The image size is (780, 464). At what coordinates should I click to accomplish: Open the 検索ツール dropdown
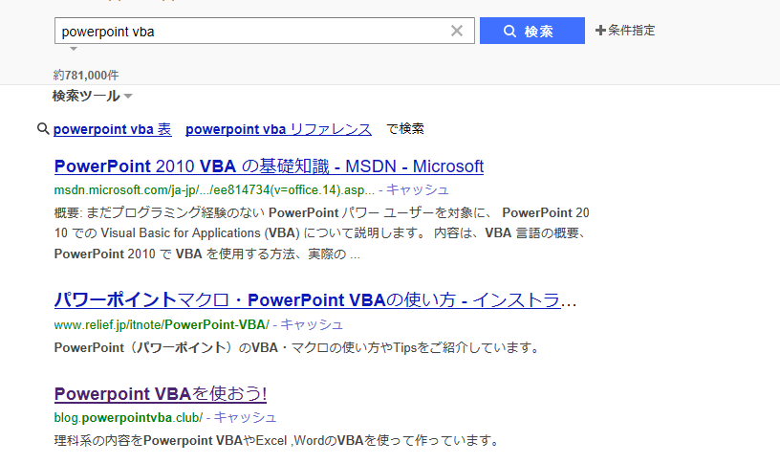coord(93,96)
